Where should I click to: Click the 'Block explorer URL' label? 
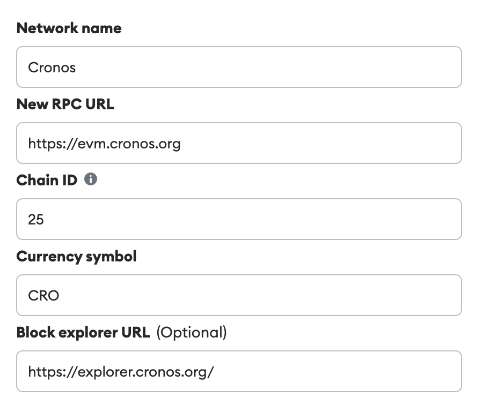[83, 332]
